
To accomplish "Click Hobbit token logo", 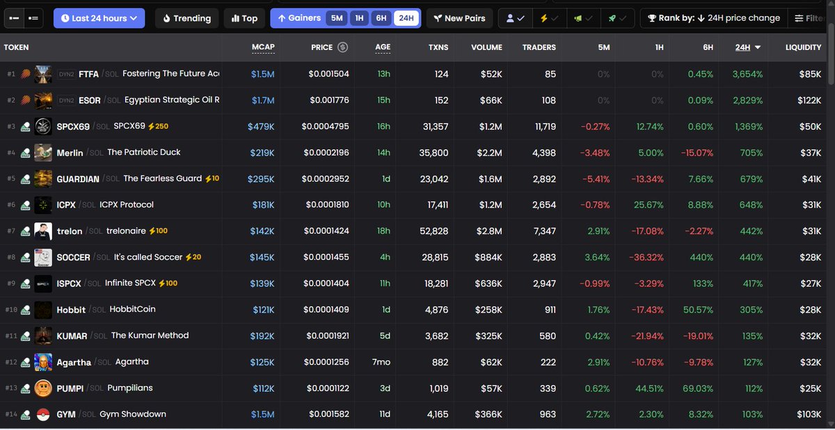I will [43, 309].
